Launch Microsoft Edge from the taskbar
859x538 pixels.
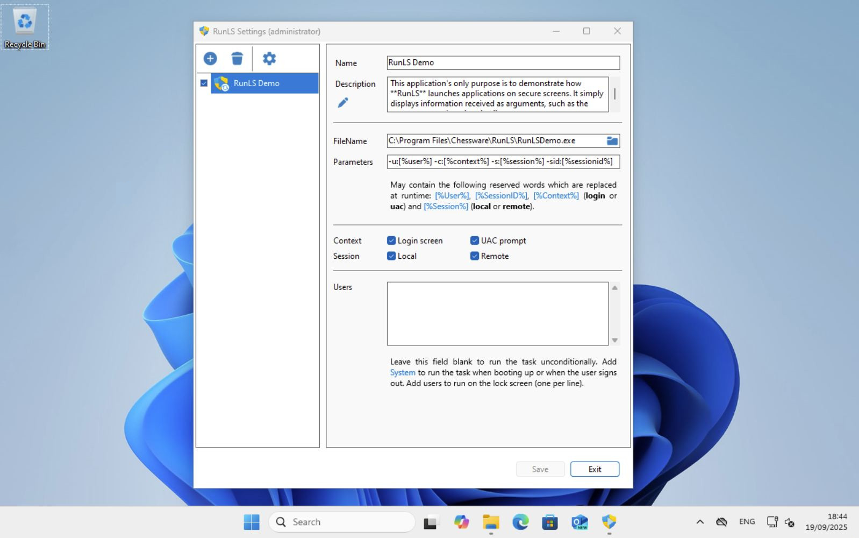click(520, 522)
